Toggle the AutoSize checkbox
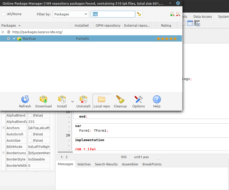This screenshot has height=190, width=229. coord(30,140)
